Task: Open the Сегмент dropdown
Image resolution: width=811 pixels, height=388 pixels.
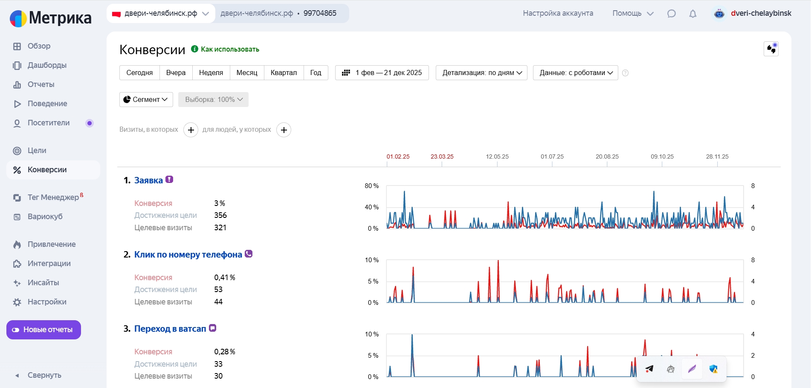Action: click(146, 99)
